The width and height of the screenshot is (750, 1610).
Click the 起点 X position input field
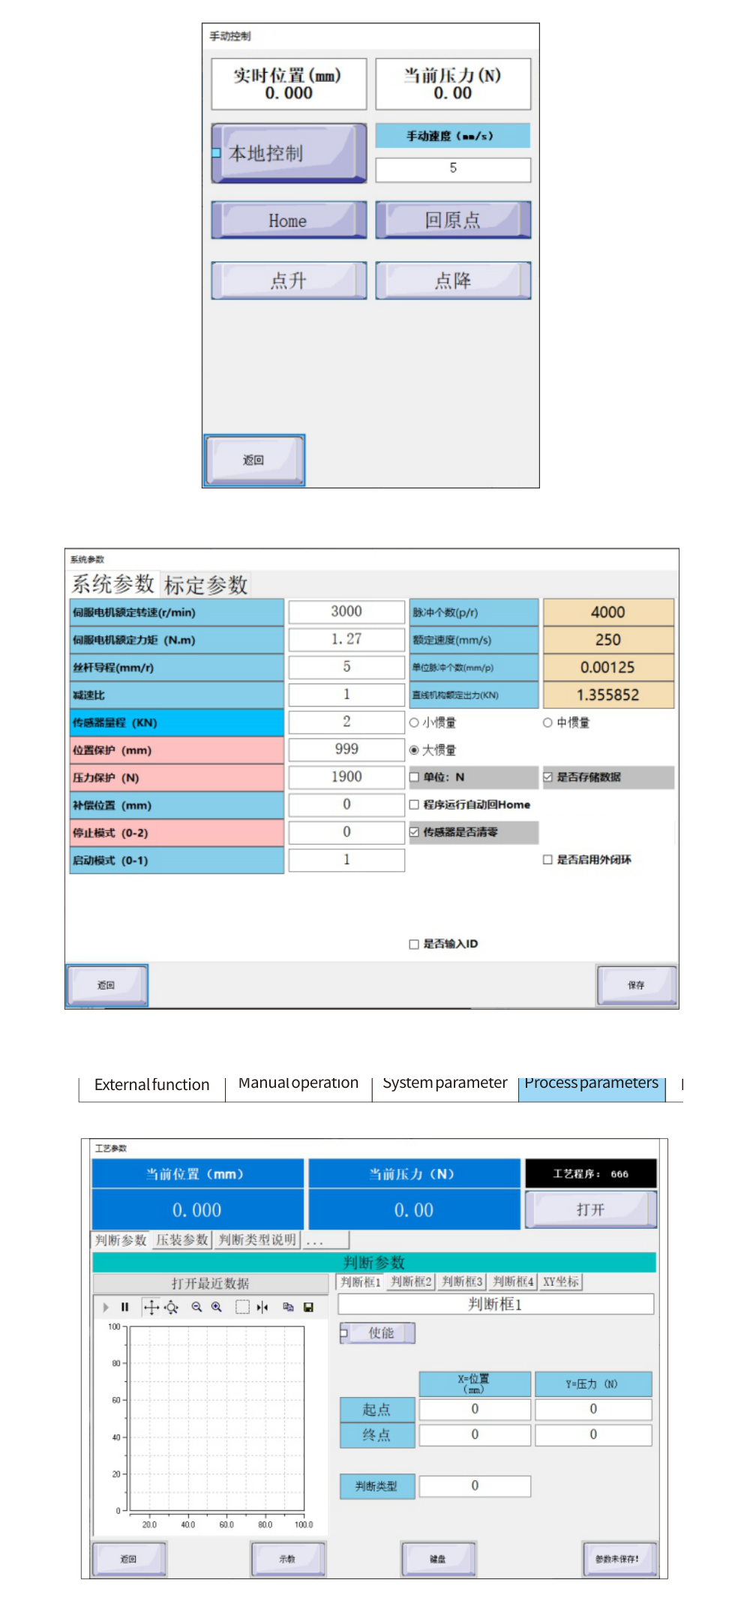[475, 1409]
